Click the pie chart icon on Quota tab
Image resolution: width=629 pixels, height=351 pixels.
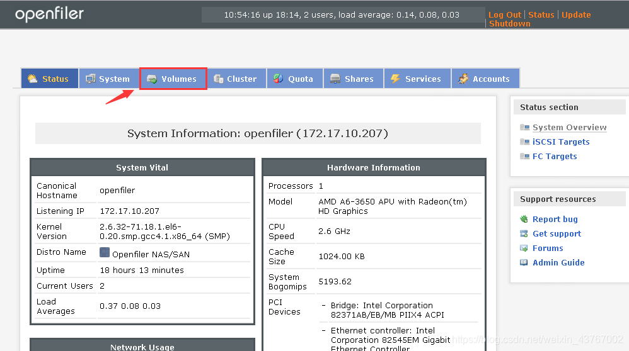(279, 79)
